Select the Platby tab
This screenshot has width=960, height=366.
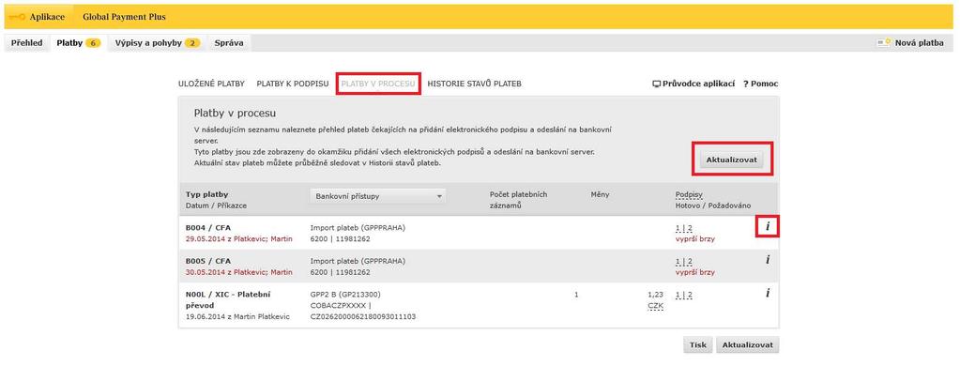[78, 43]
